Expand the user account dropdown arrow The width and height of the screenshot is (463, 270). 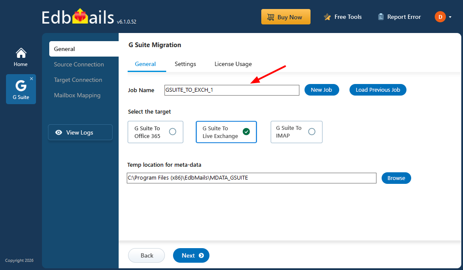point(450,17)
